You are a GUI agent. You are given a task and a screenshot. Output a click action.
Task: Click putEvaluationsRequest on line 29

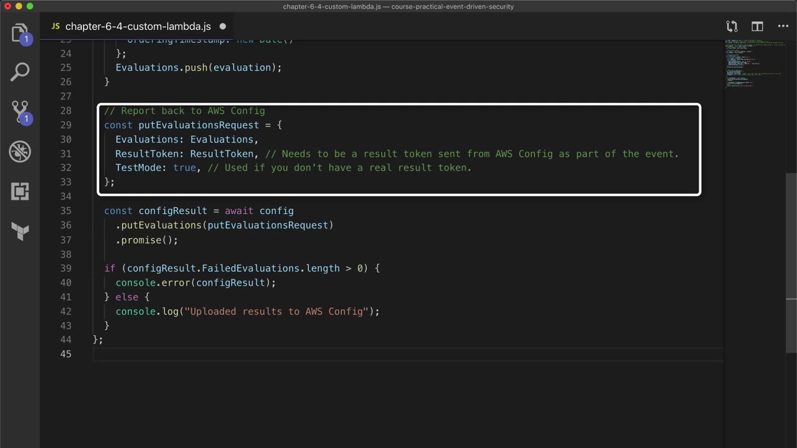click(198, 125)
